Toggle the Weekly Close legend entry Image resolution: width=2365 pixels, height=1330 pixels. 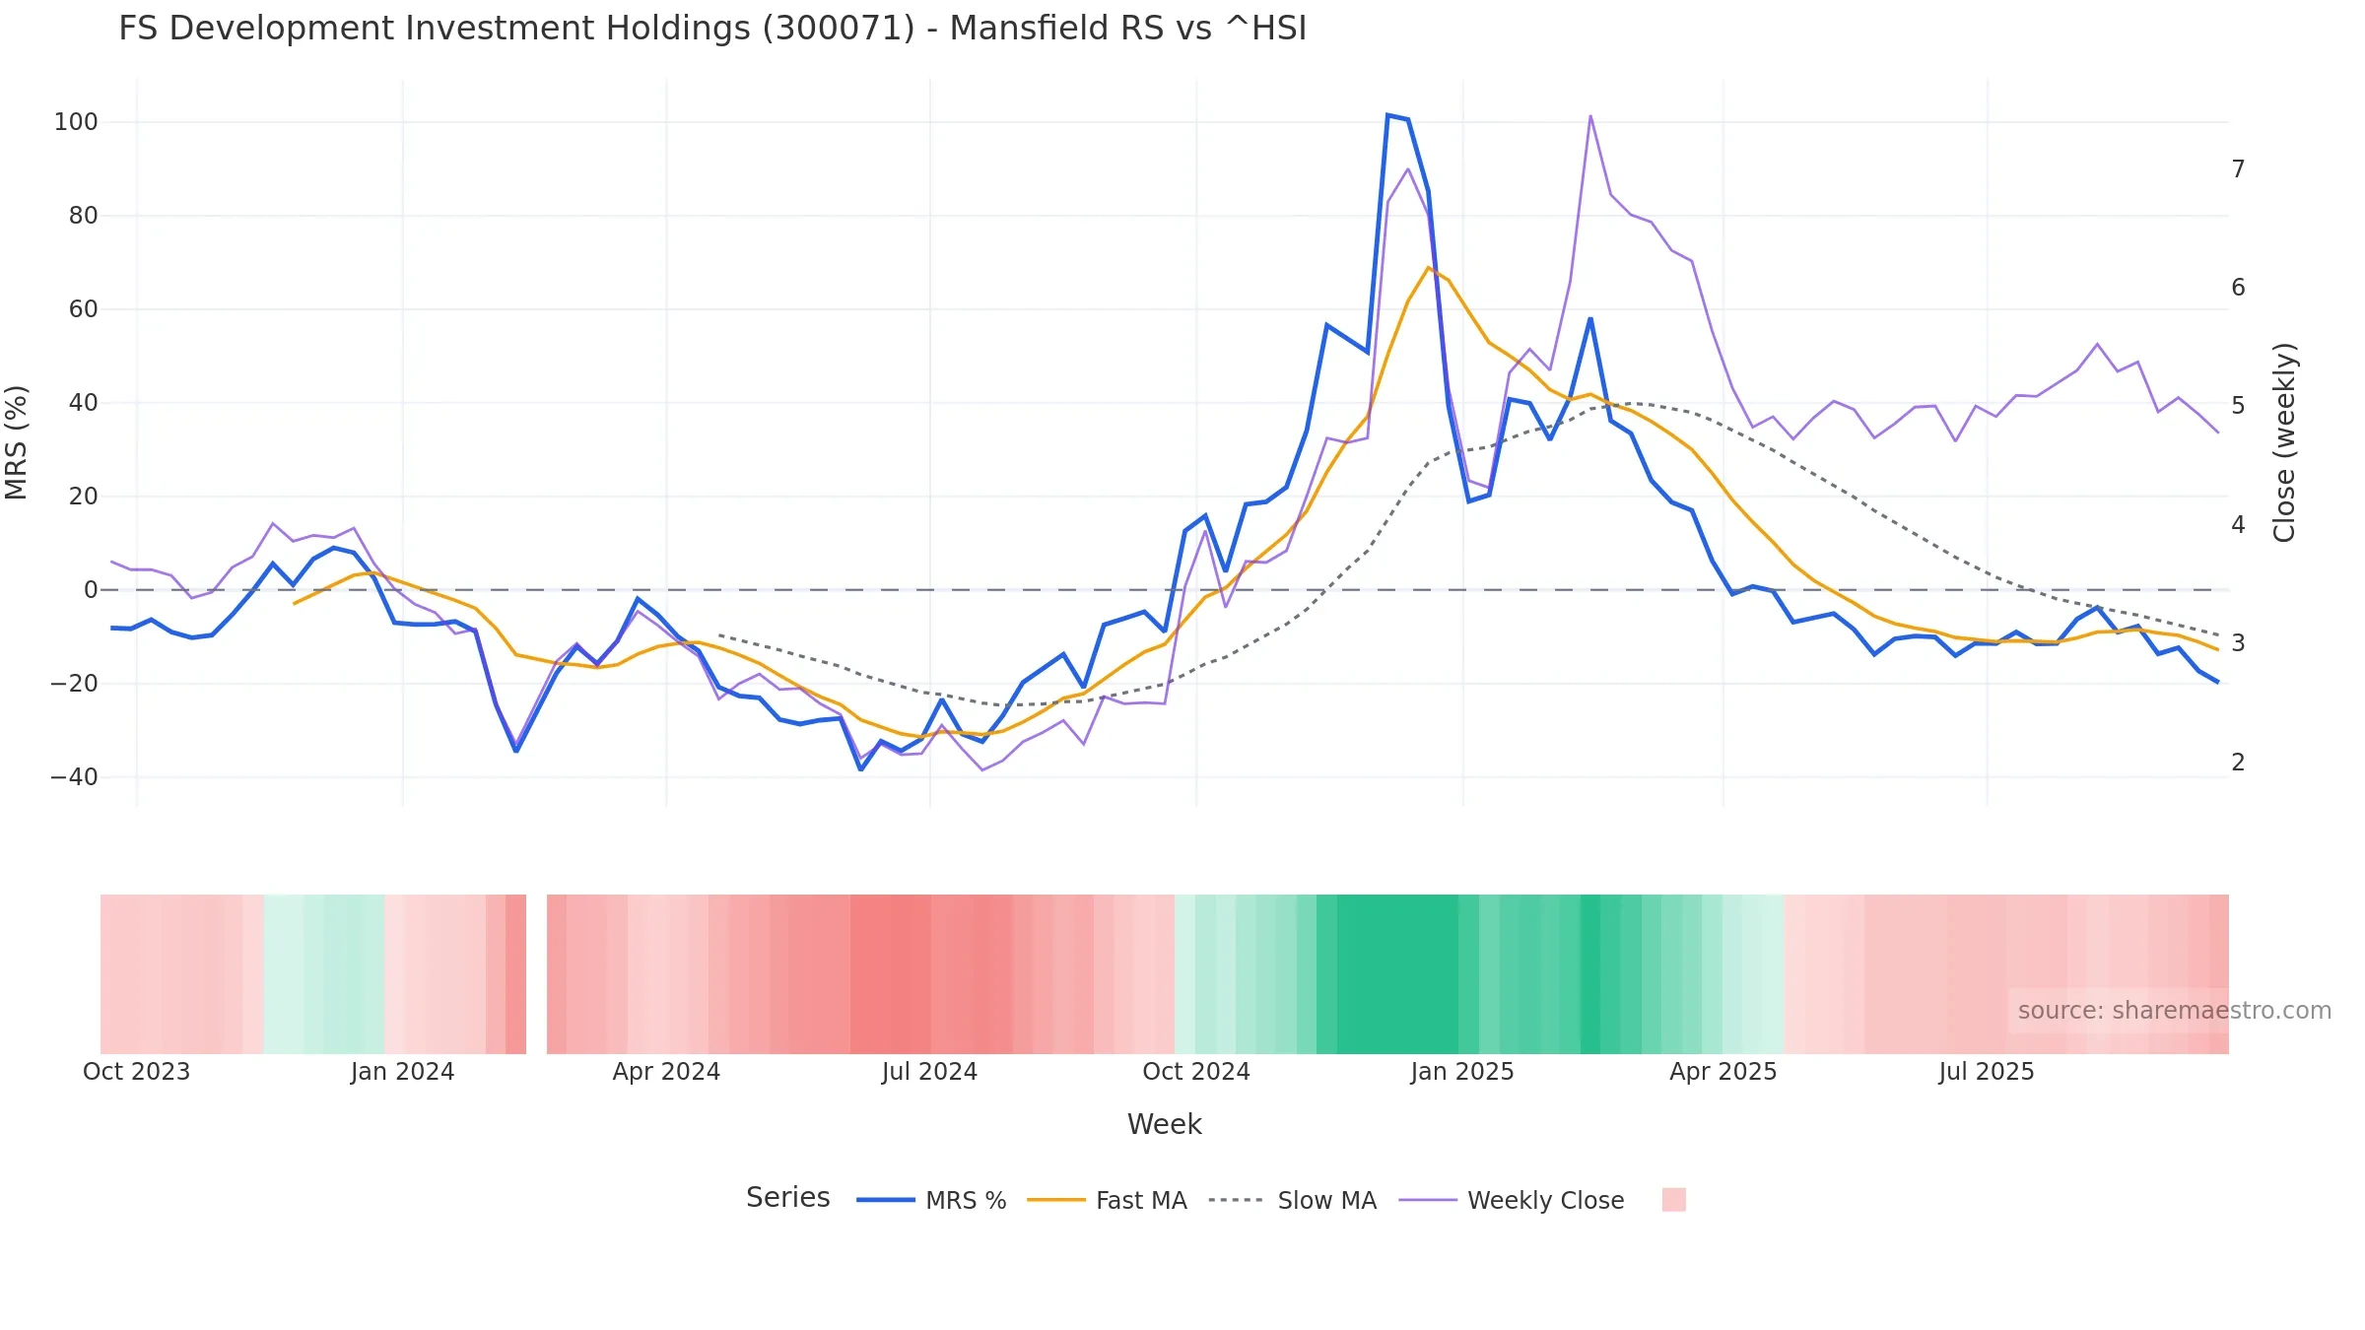pyautogui.click(x=1512, y=1200)
